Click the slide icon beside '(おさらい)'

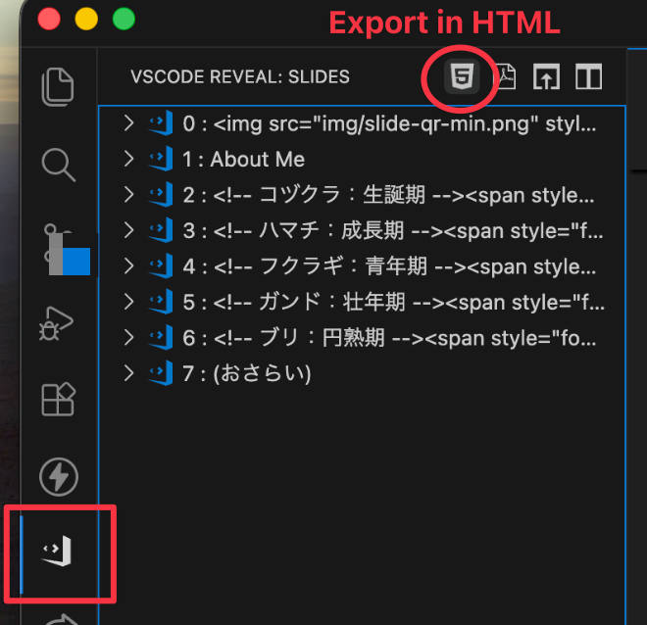point(161,373)
